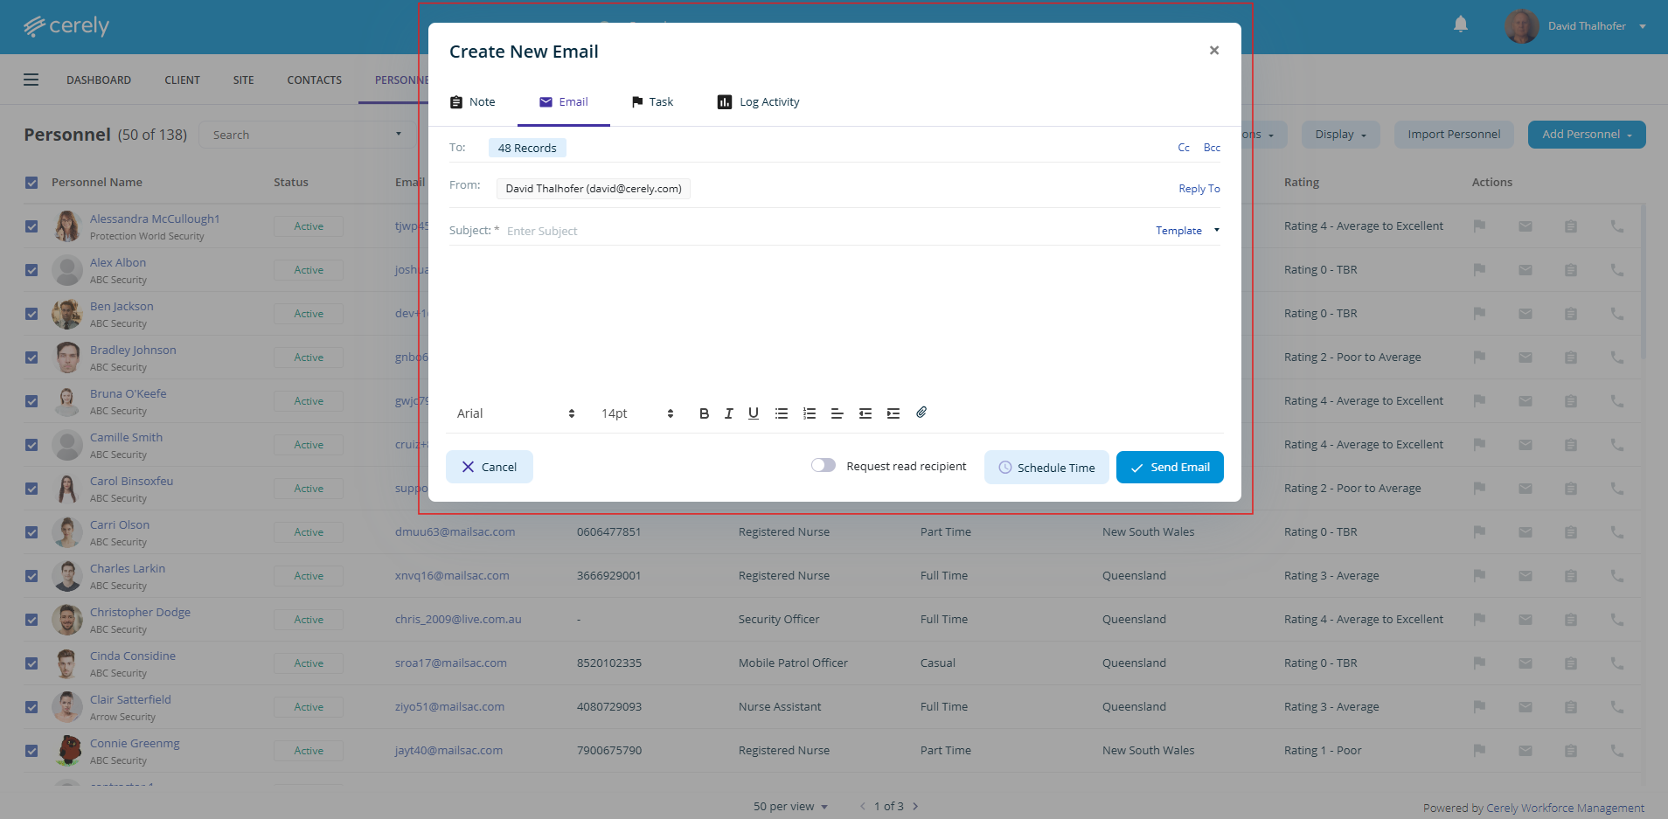Open clipboard note icon for Christopher Dodge

1571,620
